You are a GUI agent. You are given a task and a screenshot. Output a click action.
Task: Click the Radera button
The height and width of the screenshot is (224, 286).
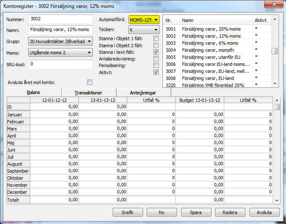pos(230,212)
